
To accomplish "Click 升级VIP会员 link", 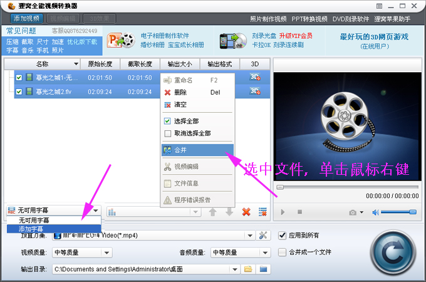I will coord(296,36).
